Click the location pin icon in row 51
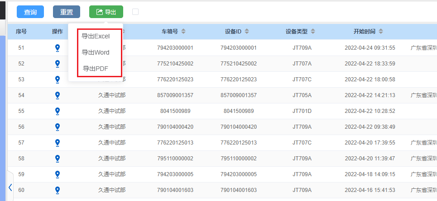Image resolution: width=437 pixels, height=201 pixels. coord(58,48)
